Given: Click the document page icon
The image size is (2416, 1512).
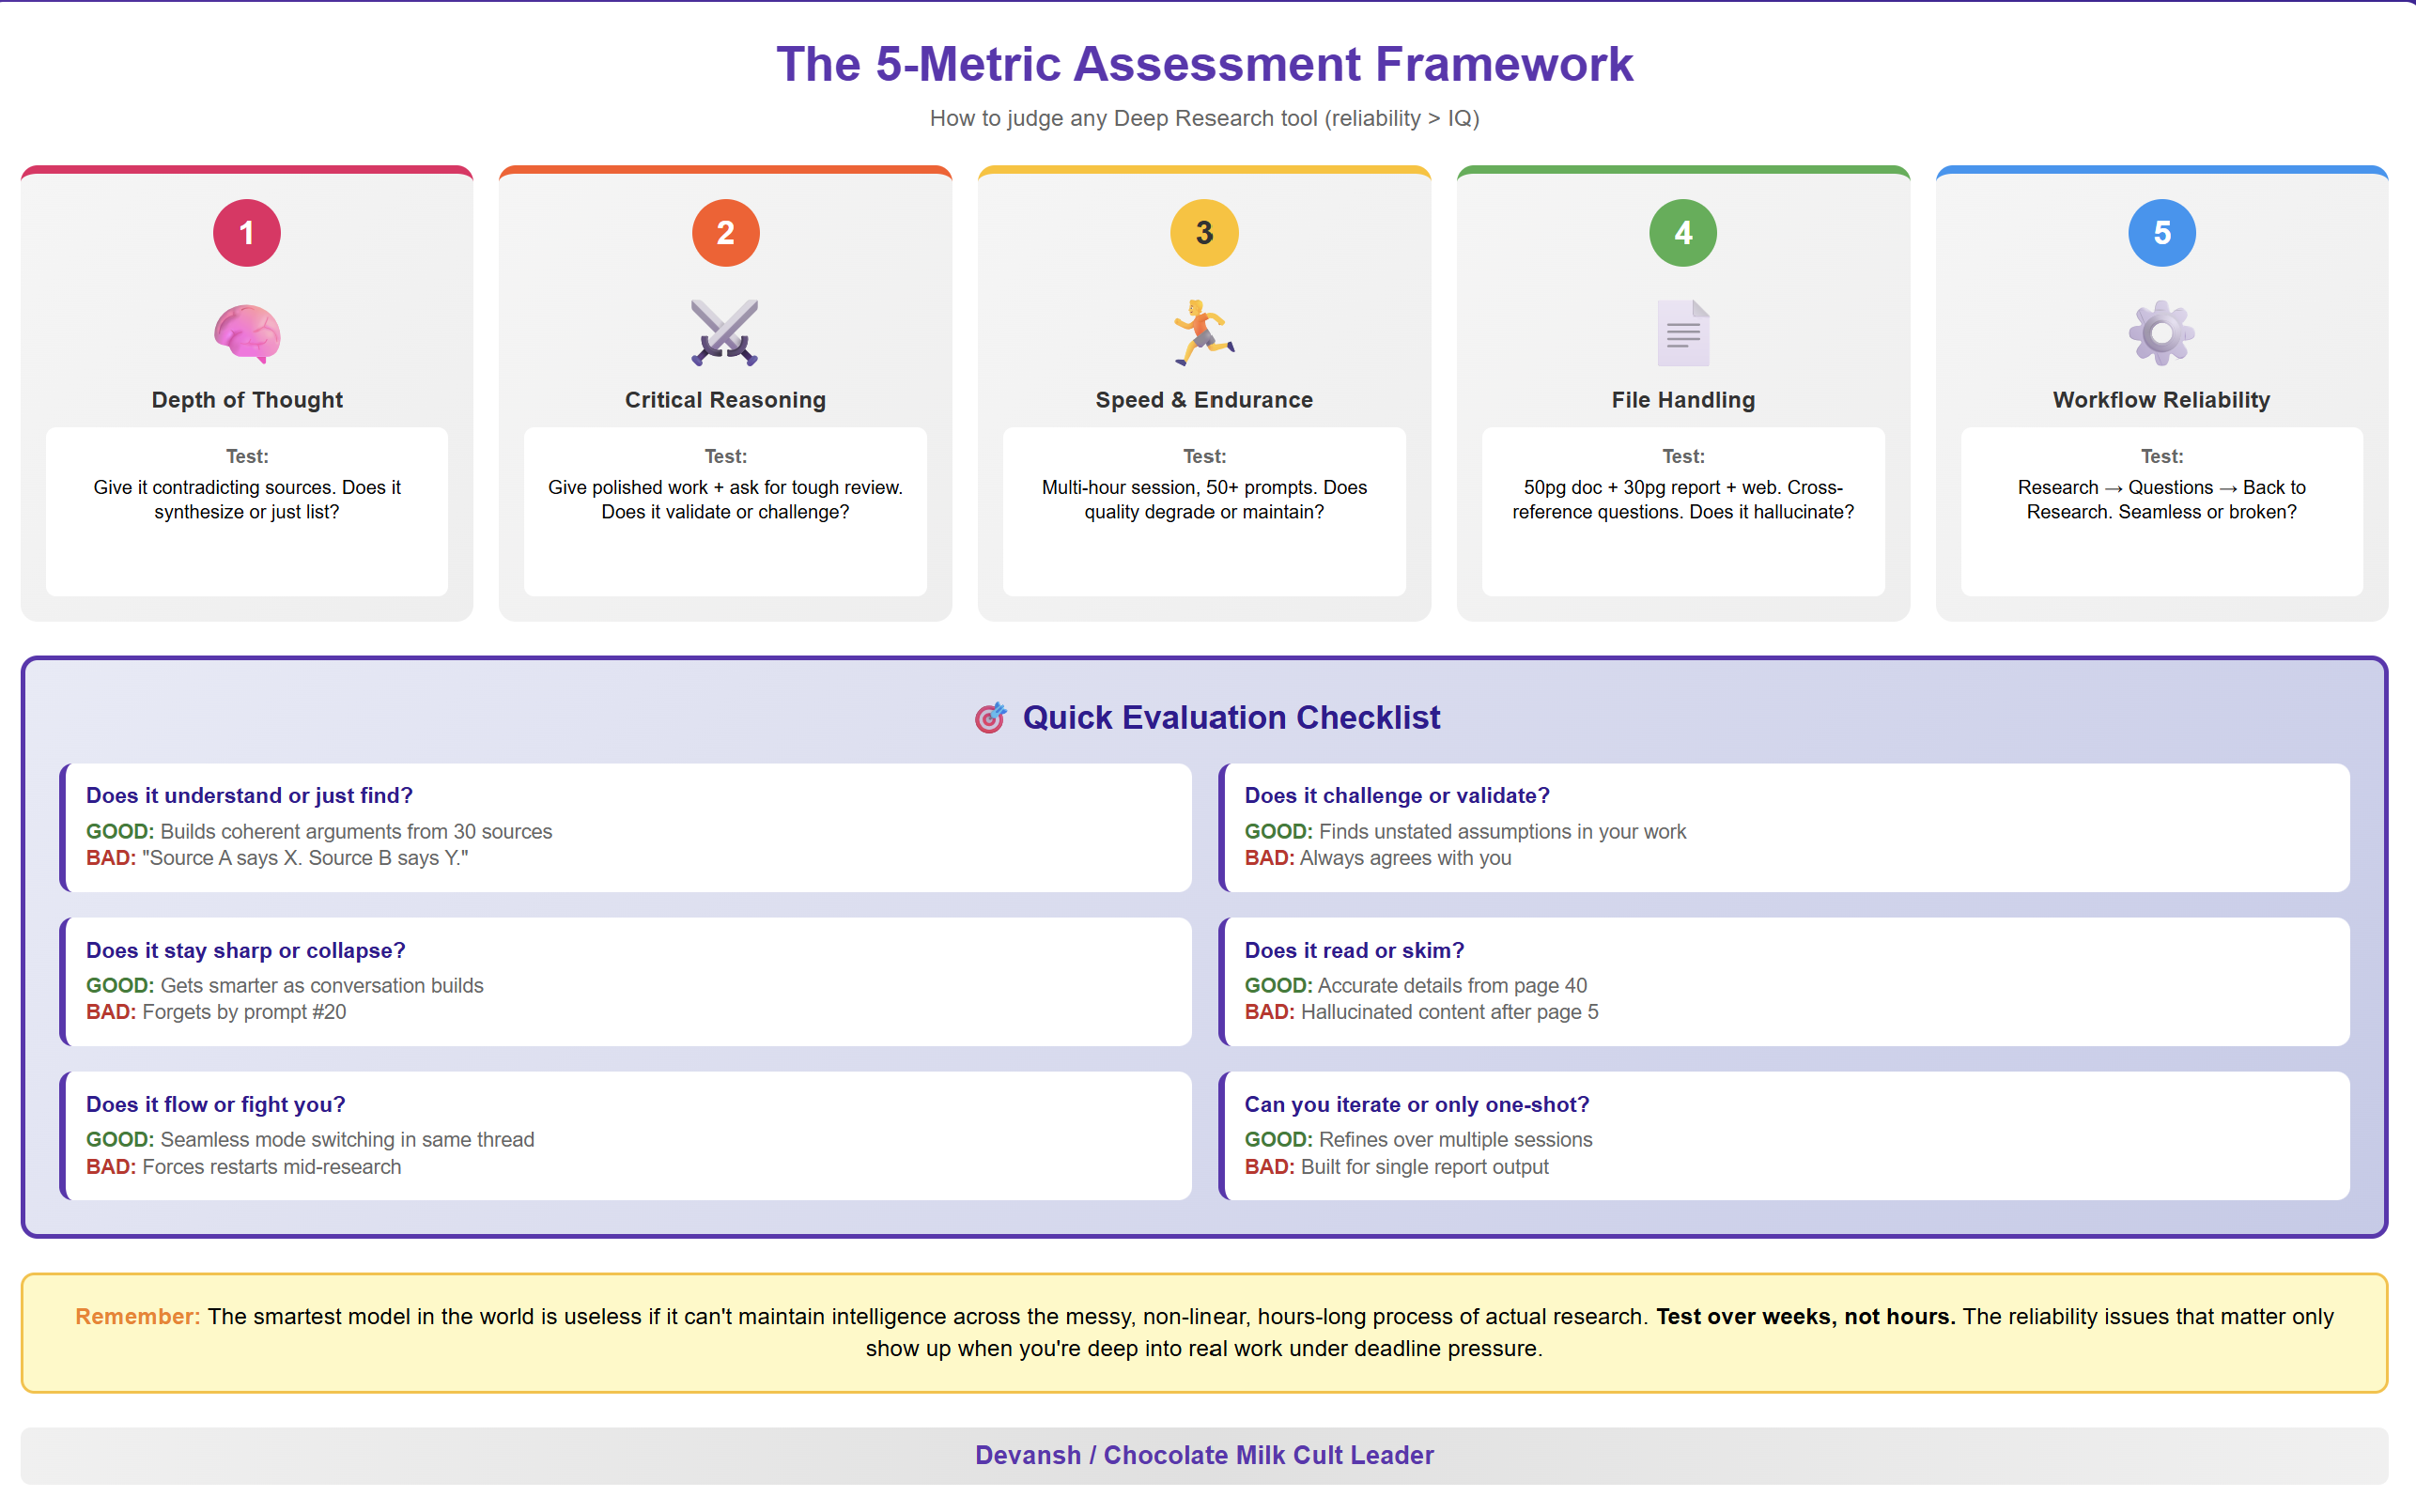Looking at the screenshot, I should pyautogui.click(x=1683, y=333).
